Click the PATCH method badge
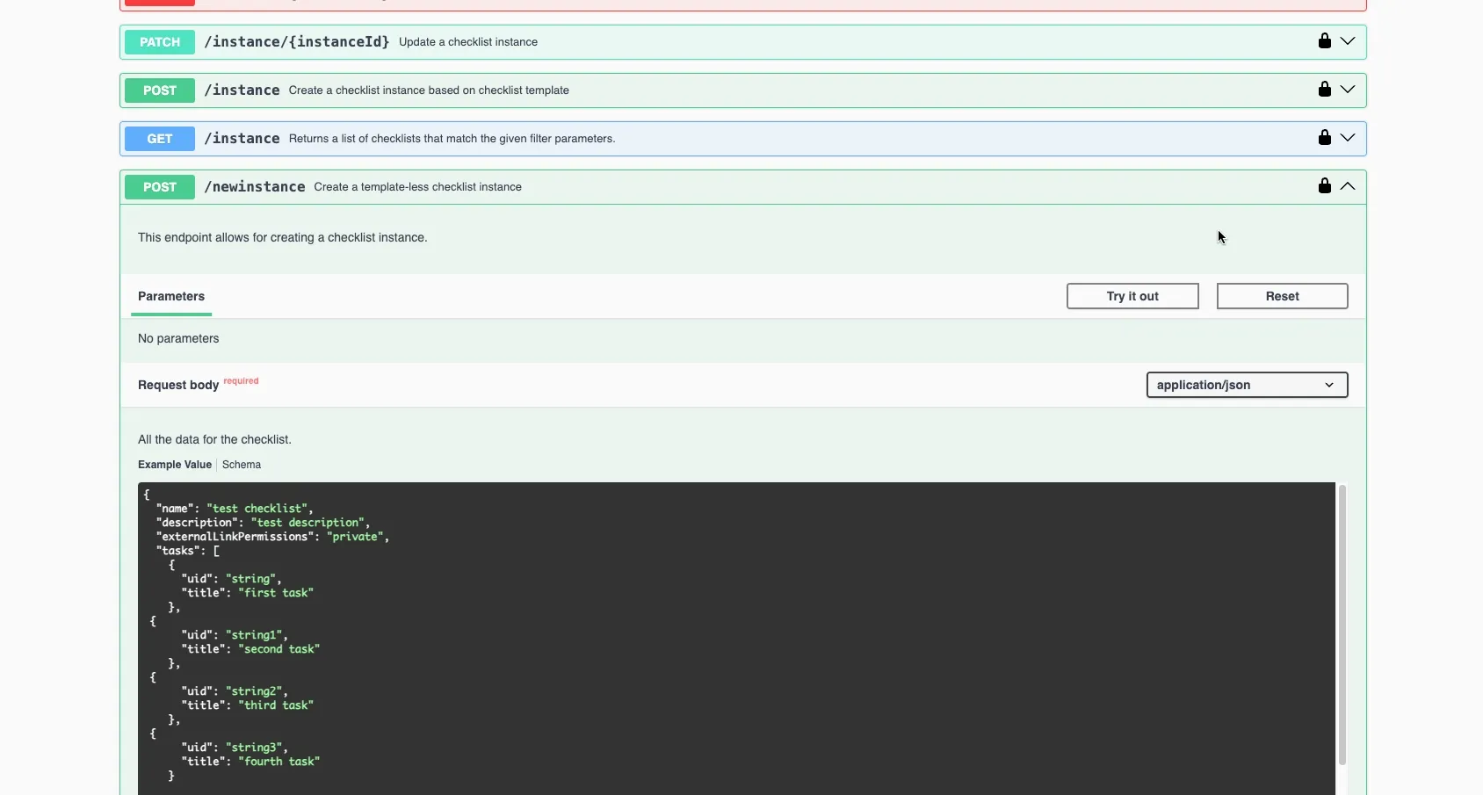The image size is (1483, 795). pos(160,42)
